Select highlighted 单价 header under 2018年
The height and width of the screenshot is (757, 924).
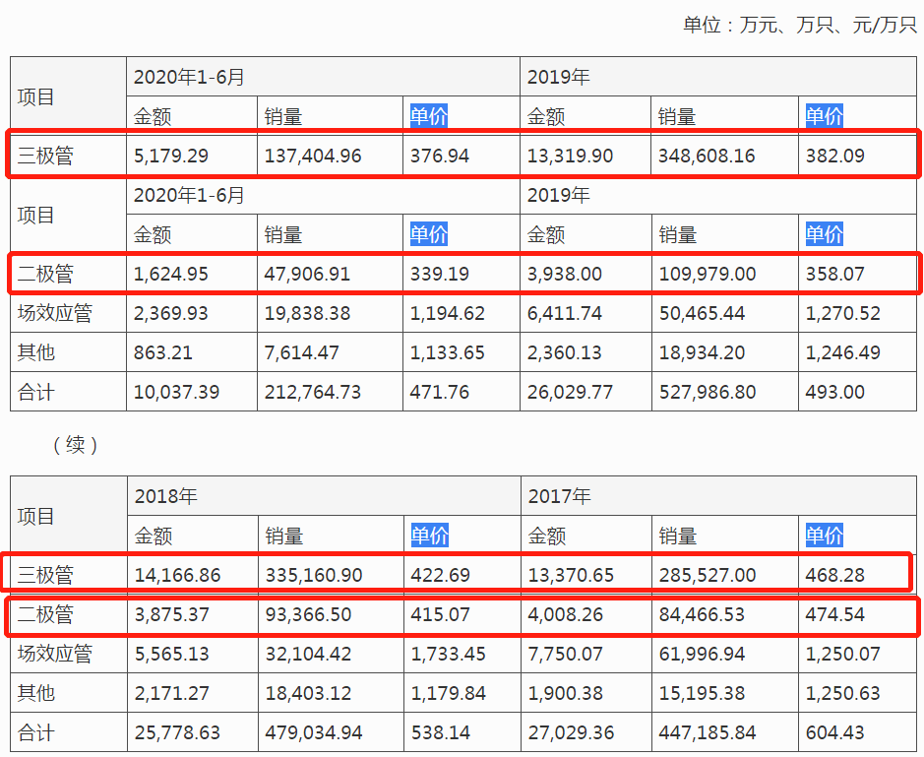pyautogui.click(x=429, y=536)
